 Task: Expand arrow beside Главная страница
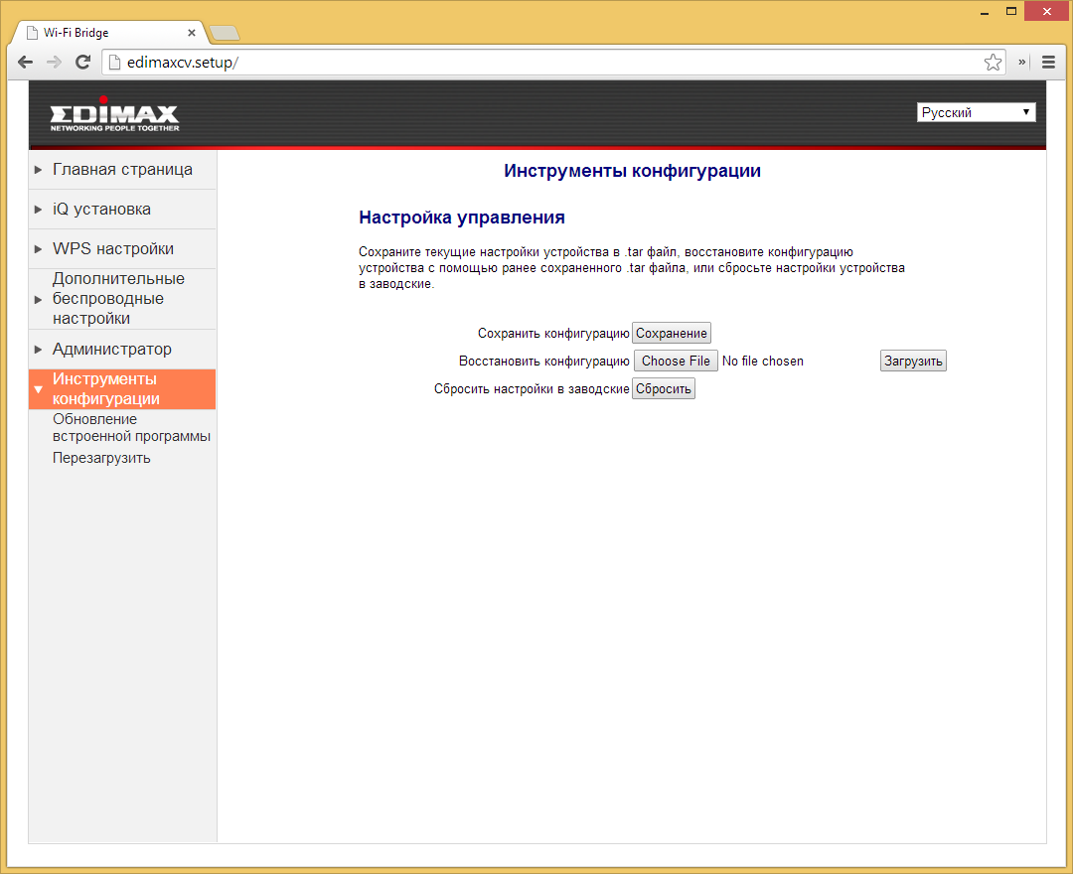(x=39, y=170)
